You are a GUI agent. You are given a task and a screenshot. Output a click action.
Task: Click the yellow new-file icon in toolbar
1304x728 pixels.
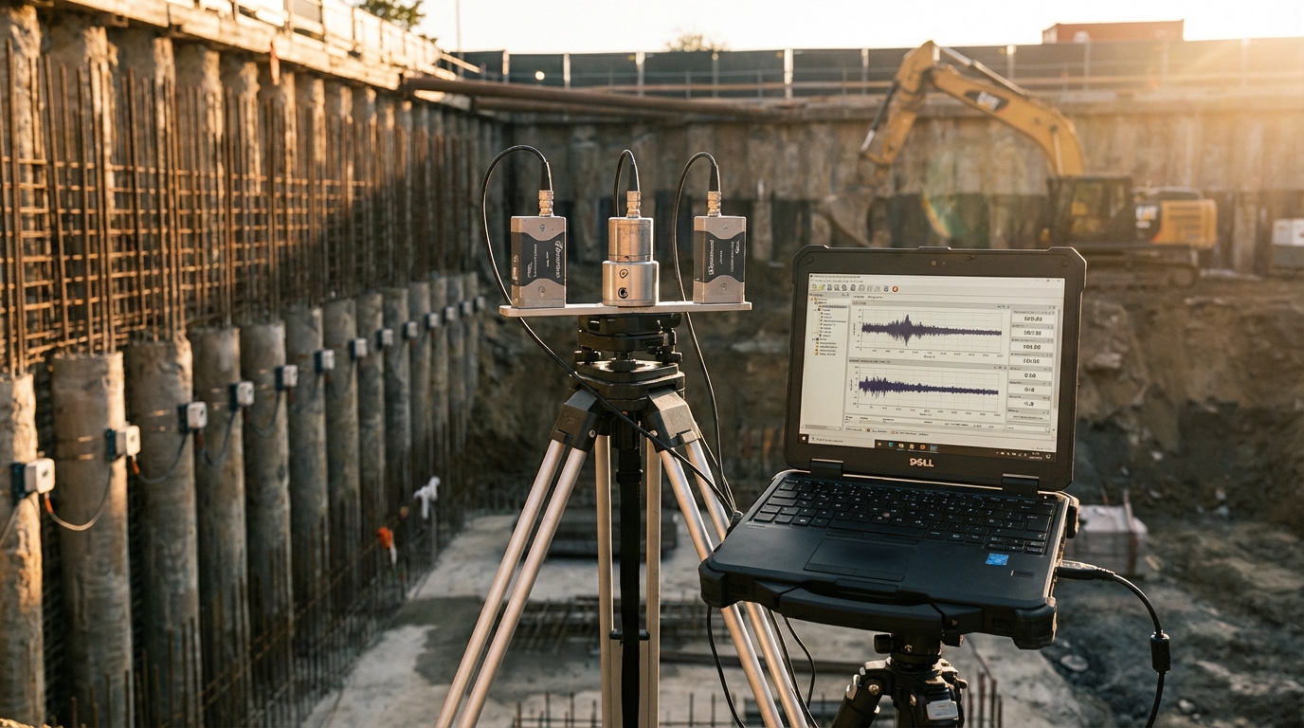[814, 287]
